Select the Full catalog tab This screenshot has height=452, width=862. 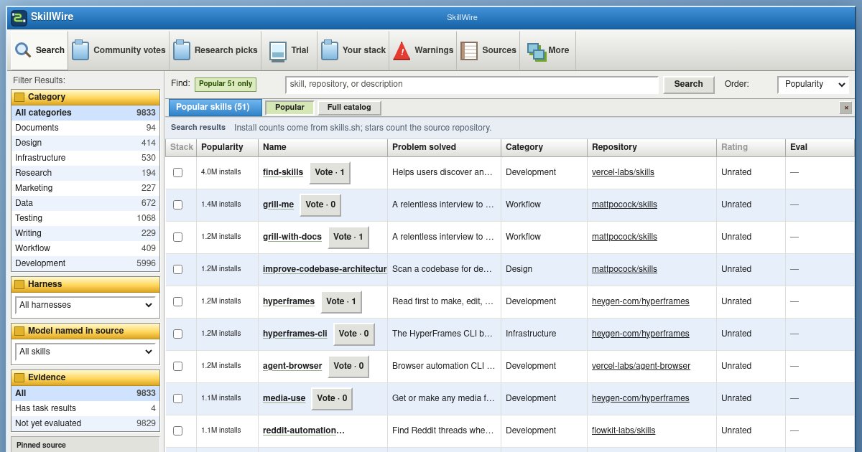[349, 108]
